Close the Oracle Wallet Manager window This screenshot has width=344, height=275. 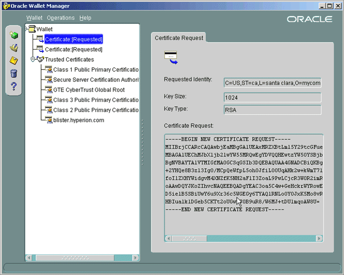pos(338,6)
